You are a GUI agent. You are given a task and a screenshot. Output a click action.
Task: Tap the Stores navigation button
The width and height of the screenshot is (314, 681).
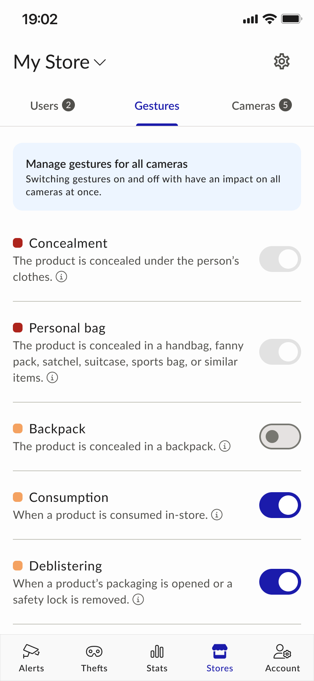pyautogui.click(x=220, y=658)
